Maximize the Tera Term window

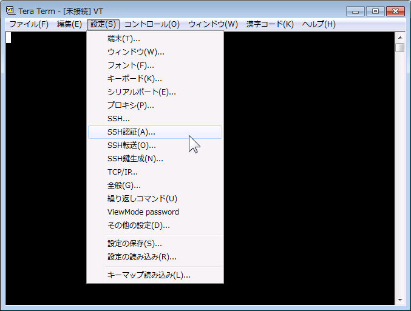point(375,12)
